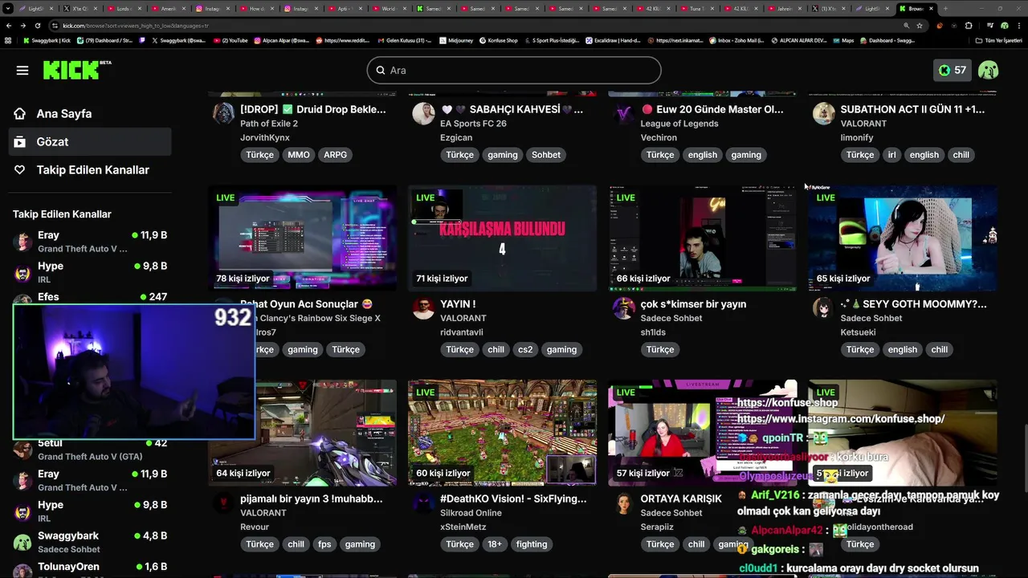Open the Excalidraw bookmark
The image size is (1028, 578).
tap(612, 40)
